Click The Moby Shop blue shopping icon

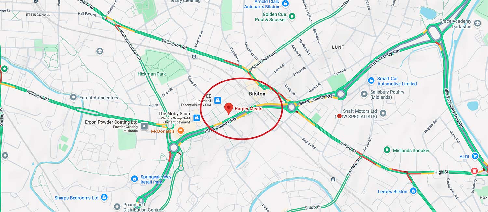[197, 118]
